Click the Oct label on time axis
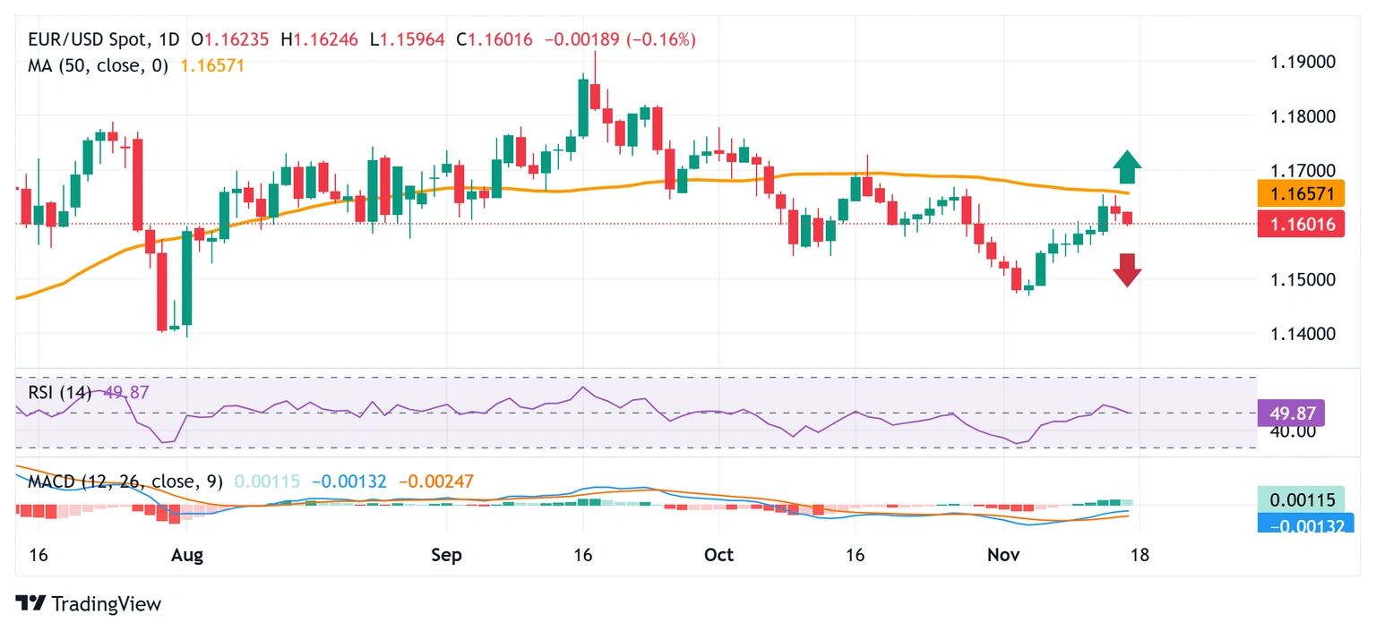 coord(718,556)
